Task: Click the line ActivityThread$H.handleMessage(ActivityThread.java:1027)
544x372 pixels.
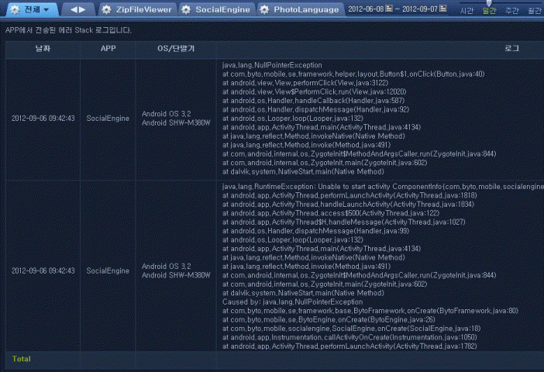Action: coord(344,222)
